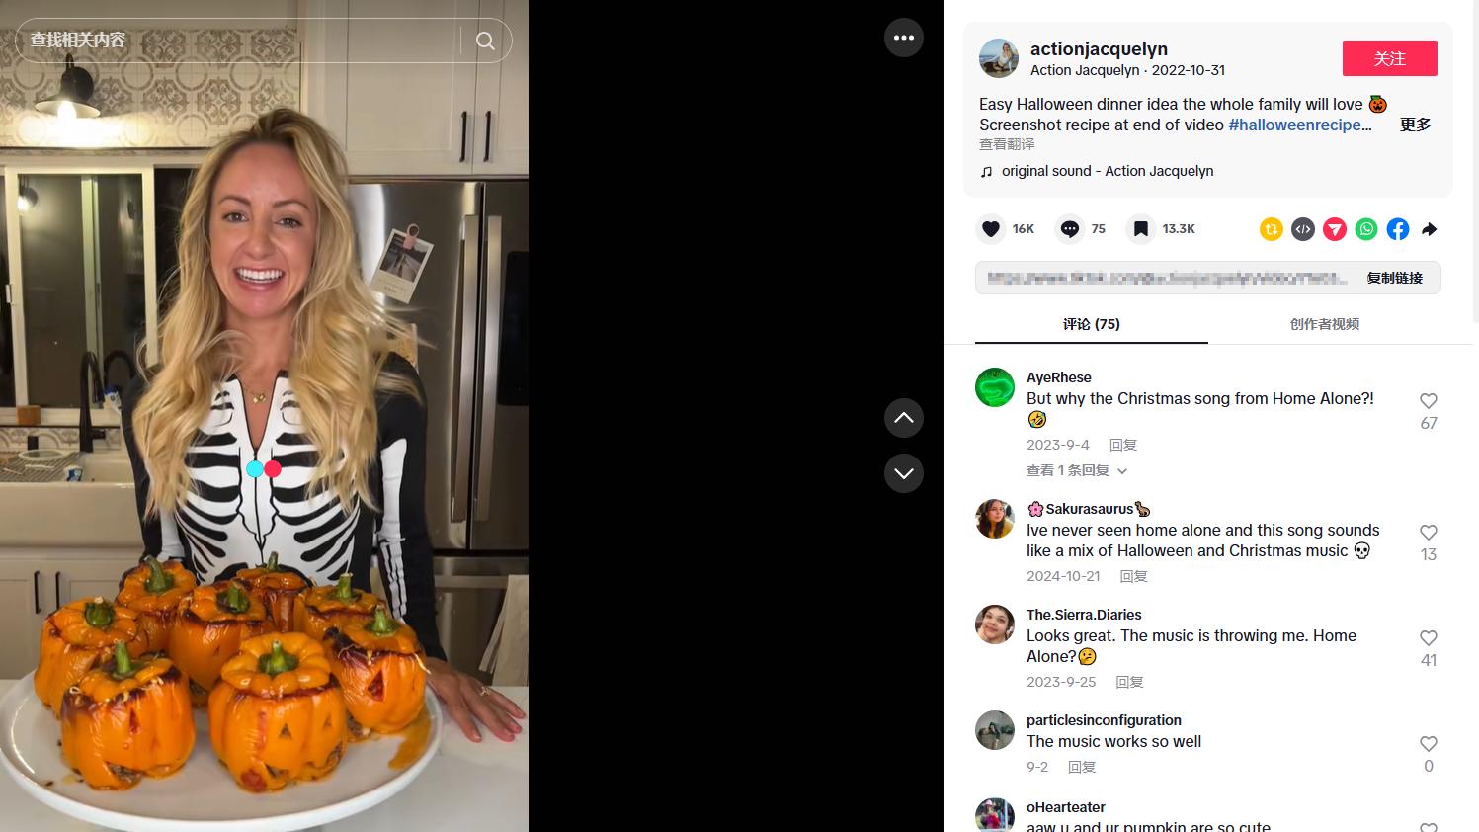The image size is (1479, 832).
Task: Like the video with the heart icon
Action: 991,229
